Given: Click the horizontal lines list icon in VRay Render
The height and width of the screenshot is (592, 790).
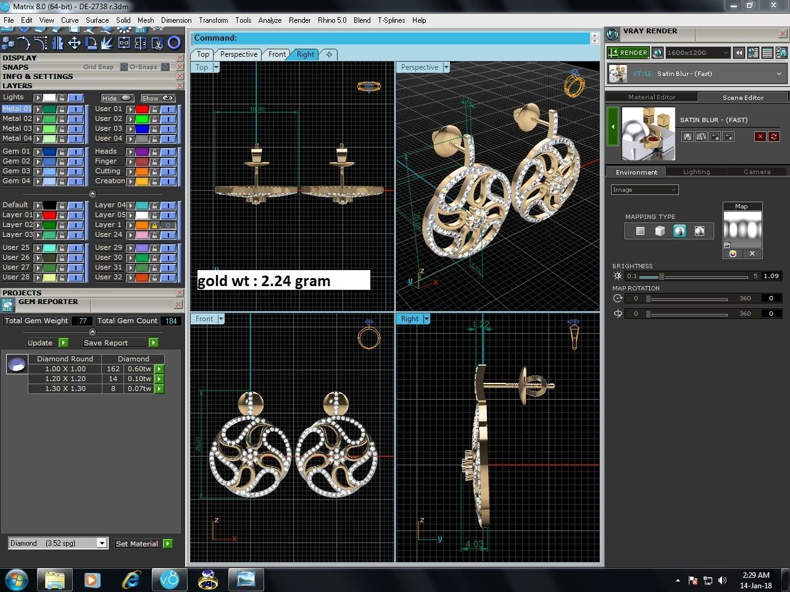Looking at the screenshot, I should [x=767, y=53].
